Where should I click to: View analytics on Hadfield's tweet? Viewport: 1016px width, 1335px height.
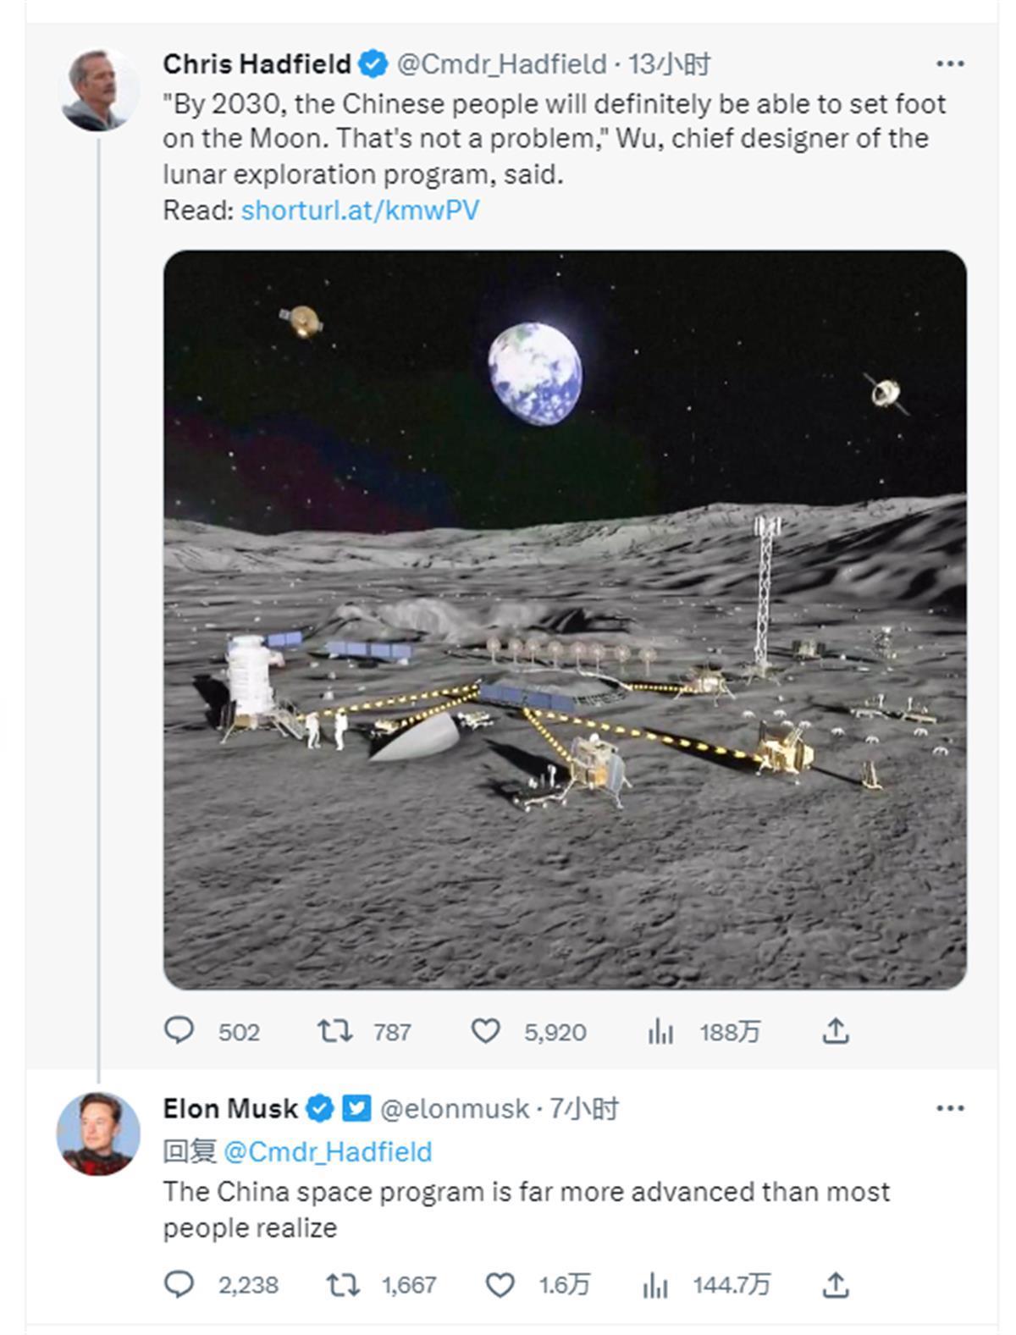pyautogui.click(x=660, y=1031)
